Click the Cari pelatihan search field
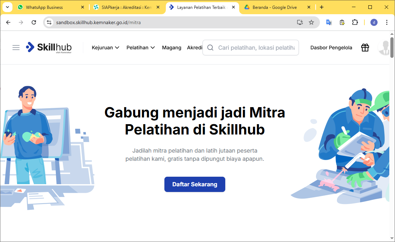 tap(256, 48)
